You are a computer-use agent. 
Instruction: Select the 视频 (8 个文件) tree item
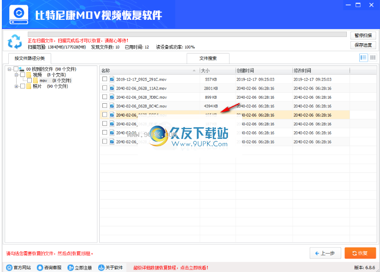point(49,75)
